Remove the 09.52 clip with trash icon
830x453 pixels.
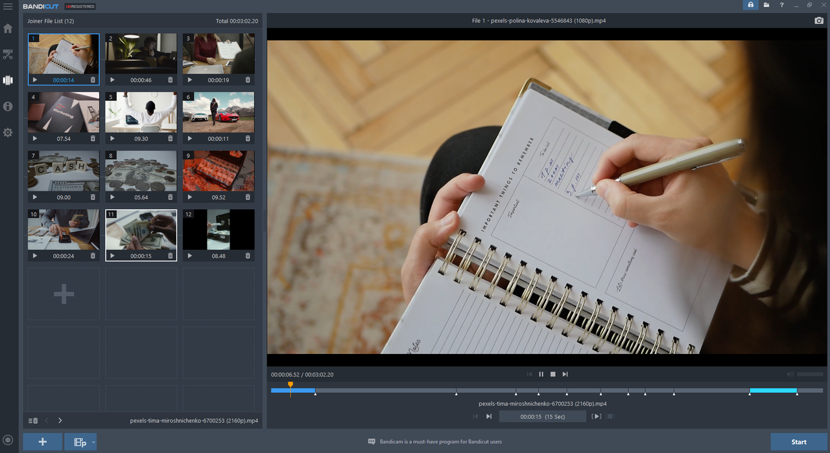[x=248, y=197]
